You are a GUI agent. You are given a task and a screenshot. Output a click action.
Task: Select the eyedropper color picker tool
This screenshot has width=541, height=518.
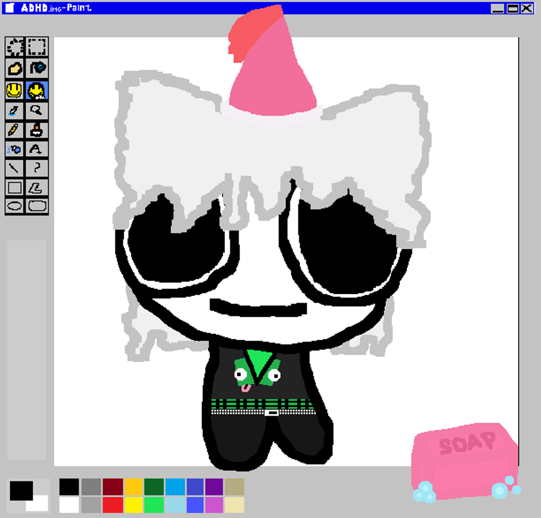pos(15,110)
